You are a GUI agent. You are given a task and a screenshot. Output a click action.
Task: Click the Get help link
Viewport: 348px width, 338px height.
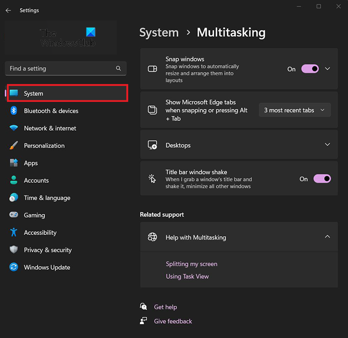click(166, 307)
